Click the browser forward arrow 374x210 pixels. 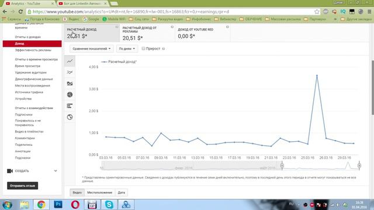click(x=13, y=12)
